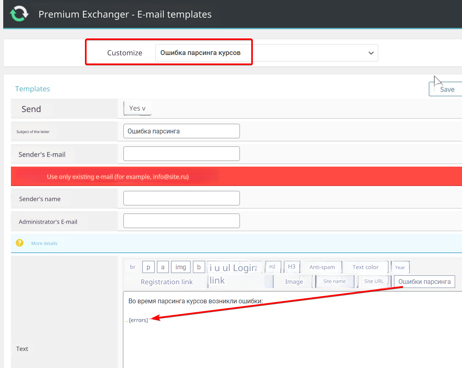The height and width of the screenshot is (368, 462).
Task: Insert the Site URL shortcode
Action: click(x=374, y=281)
